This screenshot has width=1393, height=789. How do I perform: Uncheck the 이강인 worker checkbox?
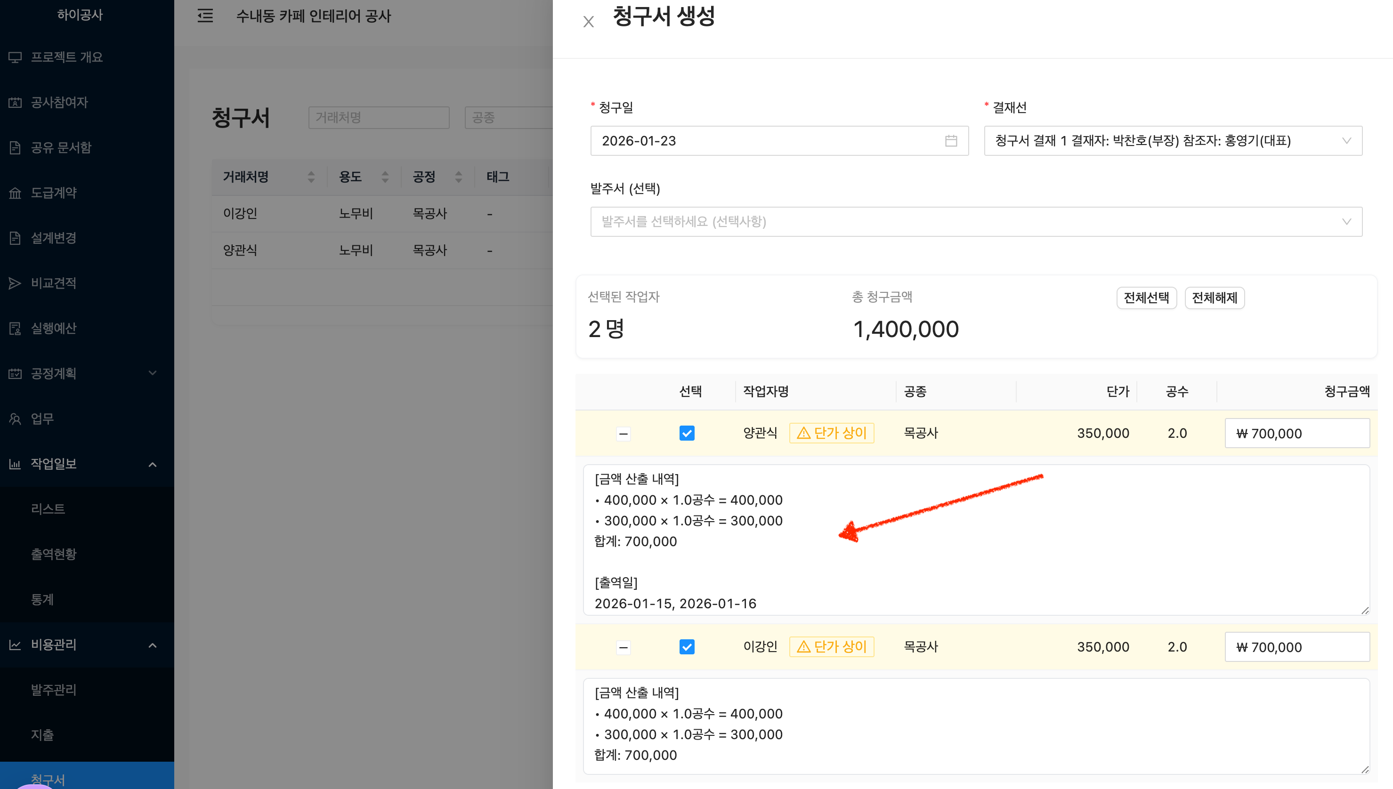click(687, 646)
